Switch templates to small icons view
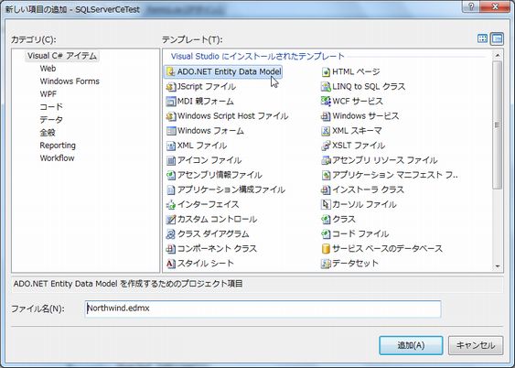 click(x=497, y=38)
